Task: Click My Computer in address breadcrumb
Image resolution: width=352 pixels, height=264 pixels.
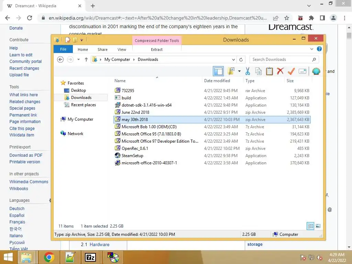Action: (x=117, y=59)
